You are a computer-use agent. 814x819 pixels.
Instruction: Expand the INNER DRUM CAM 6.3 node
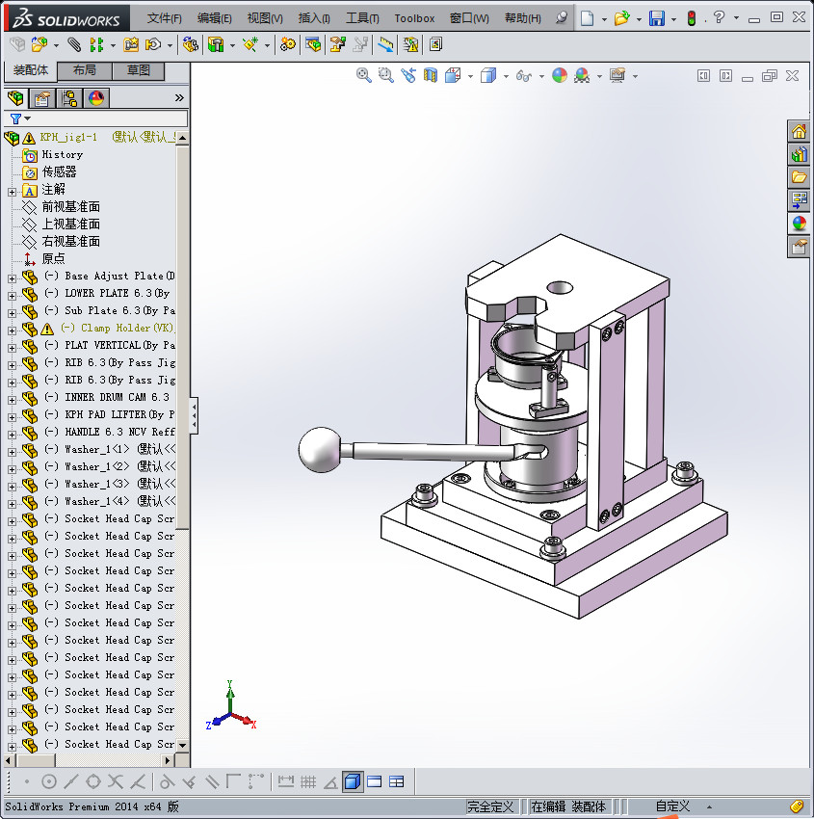point(12,400)
